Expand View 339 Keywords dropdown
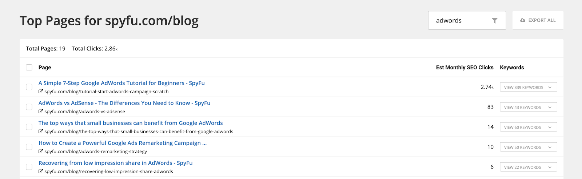This screenshot has width=582, height=179. pyautogui.click(x=528, y=88)
